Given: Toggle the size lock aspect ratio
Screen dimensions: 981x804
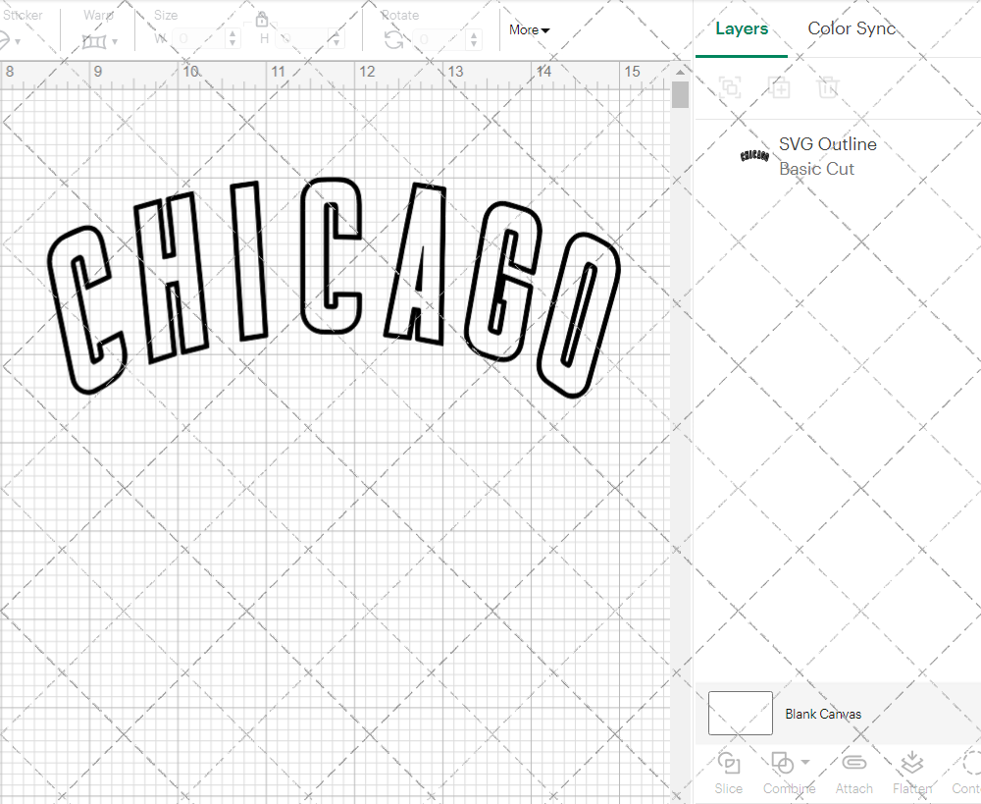Looking at the screenshot, I should tap(261, 19).
